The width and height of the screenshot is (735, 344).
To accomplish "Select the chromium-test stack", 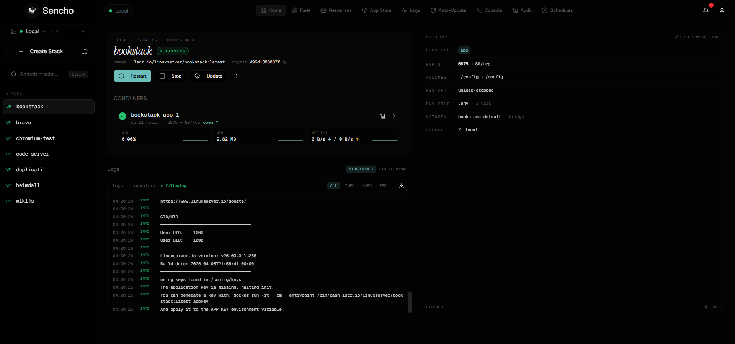I will point(49,138).
